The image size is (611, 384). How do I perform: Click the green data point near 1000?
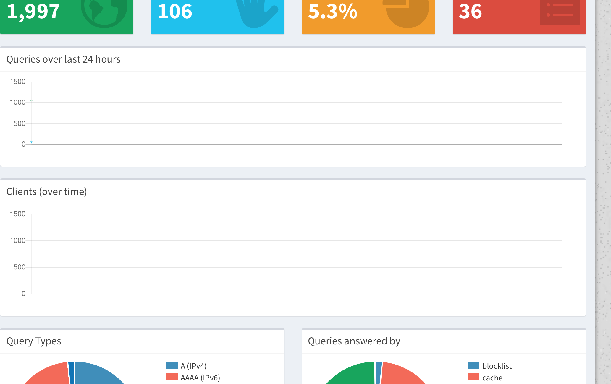[x=31, y=100]
